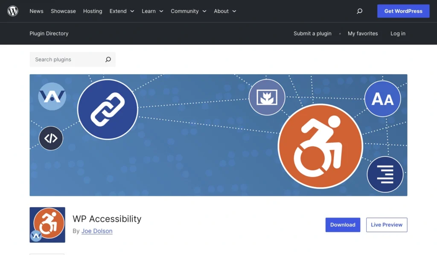The image size is (437, 255).
Task: Click the WordPress logo icon
Action: click(x=13, y=11)
